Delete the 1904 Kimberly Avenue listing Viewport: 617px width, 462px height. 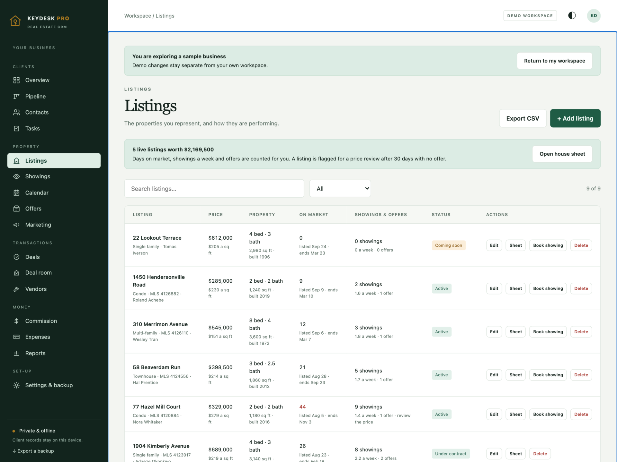pos(540,454)
